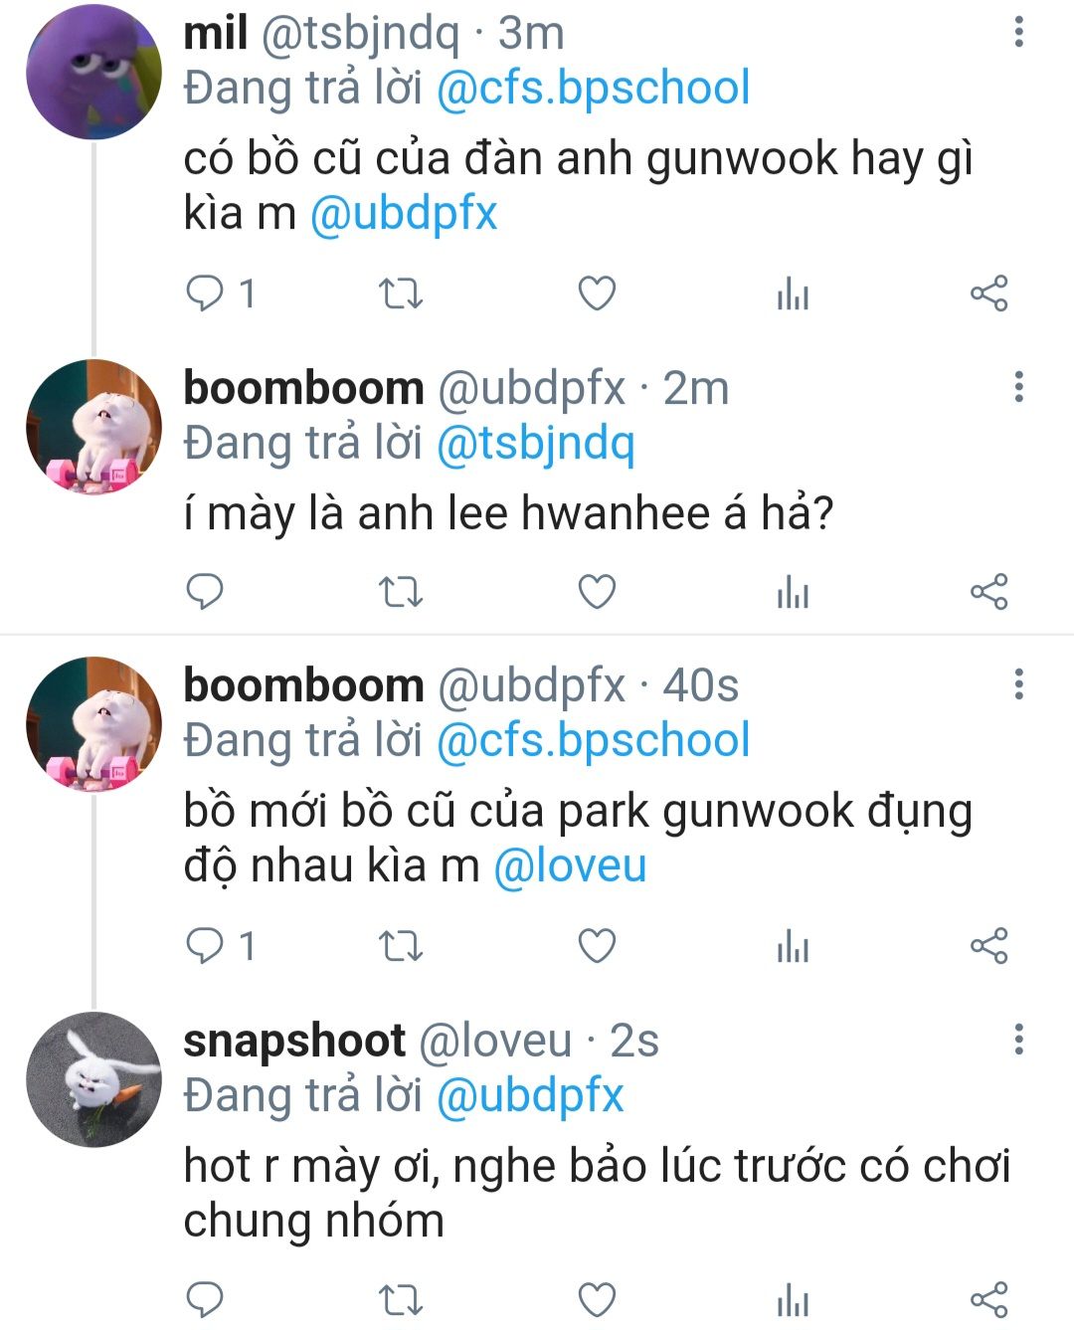Share mil's tweet

click(988, 293)
